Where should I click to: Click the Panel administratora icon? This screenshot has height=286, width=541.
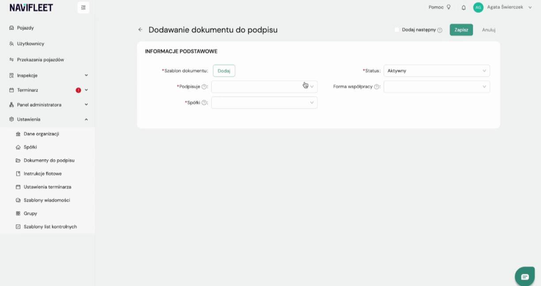coord(12,105)
